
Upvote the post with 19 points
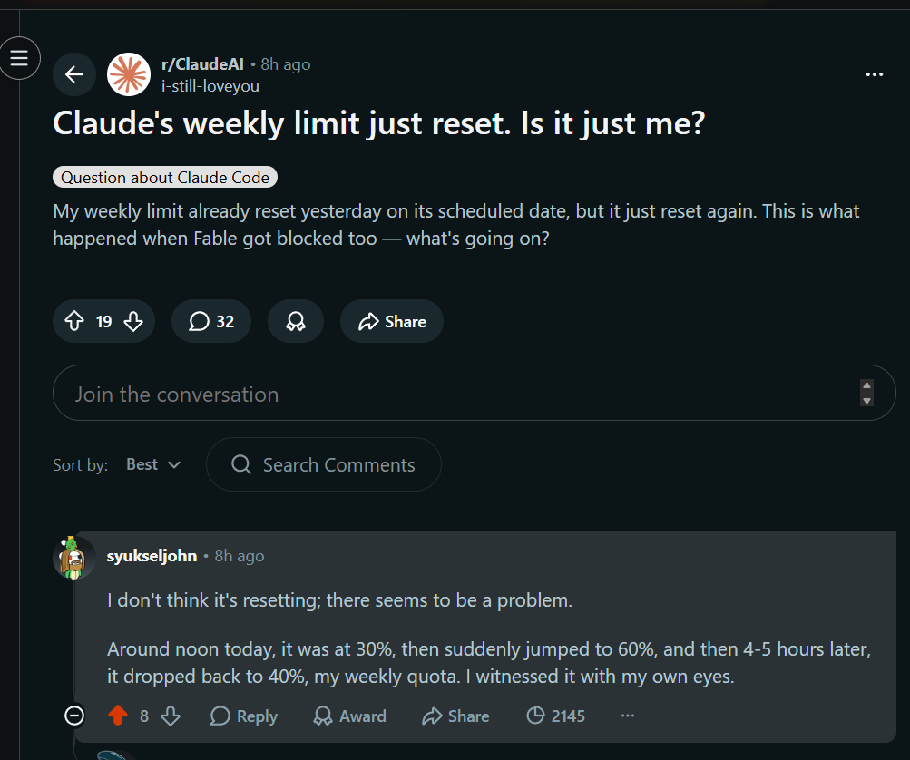click(x=74, y=321)
